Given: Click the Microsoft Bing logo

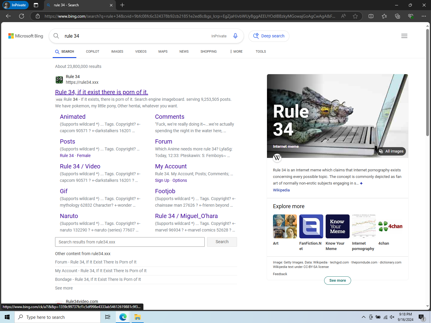Looking at the screenshot, I should coord(26,36).
